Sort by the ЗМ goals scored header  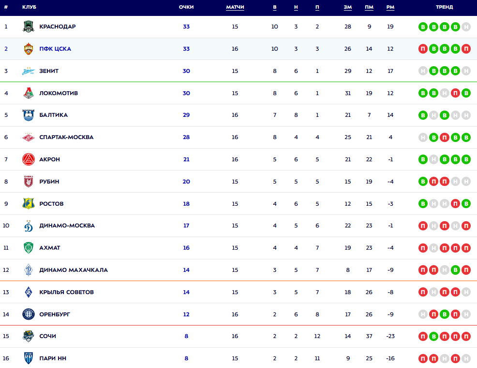point(347,7)
